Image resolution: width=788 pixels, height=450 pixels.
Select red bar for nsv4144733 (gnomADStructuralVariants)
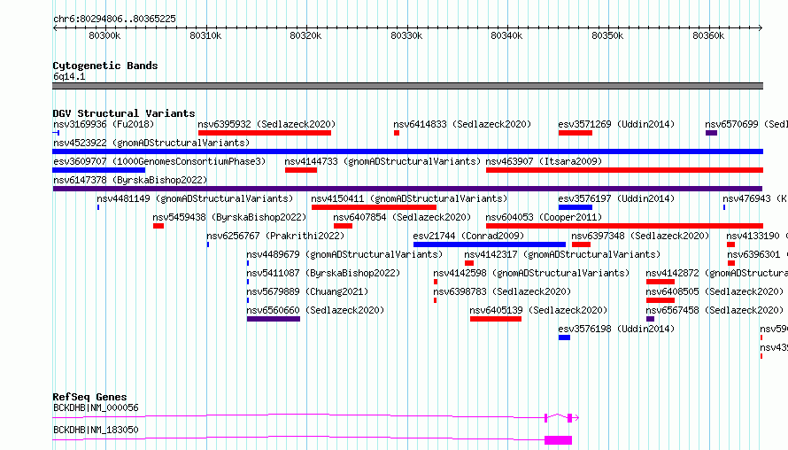(300, 170)
